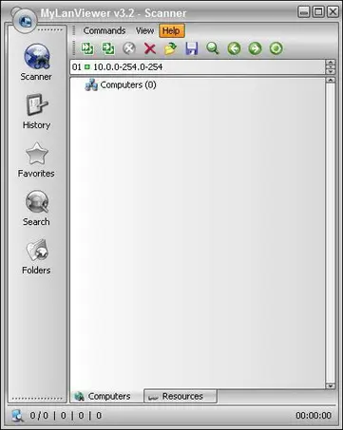Click the red X delete icon
Viewport: 343px width, 430px height.
(150, 48)
